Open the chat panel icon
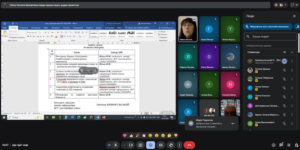Image resolution: width=300 pixels, height=150 pixels. pyautogui.click(x=281, y=145)
